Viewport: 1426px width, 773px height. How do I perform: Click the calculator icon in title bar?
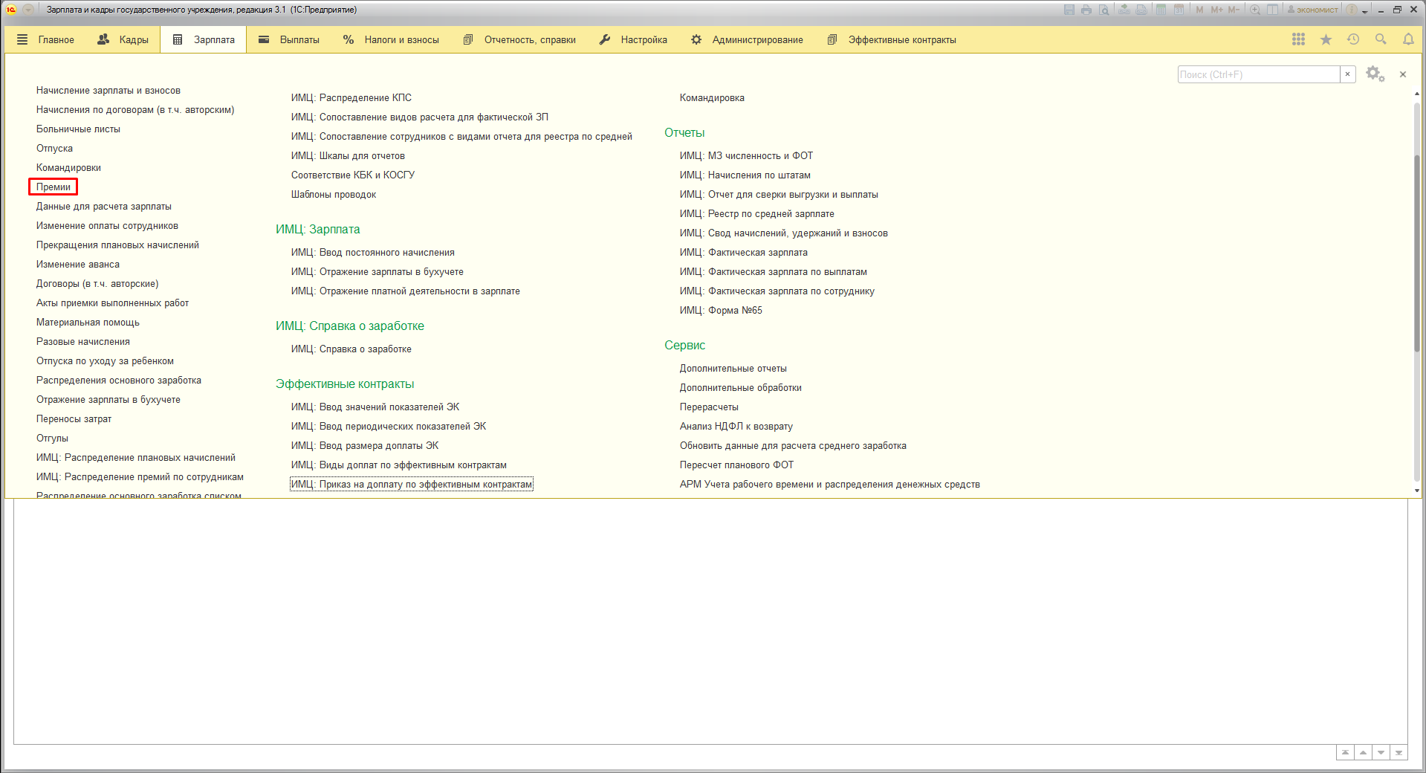tap(1161, 10)
